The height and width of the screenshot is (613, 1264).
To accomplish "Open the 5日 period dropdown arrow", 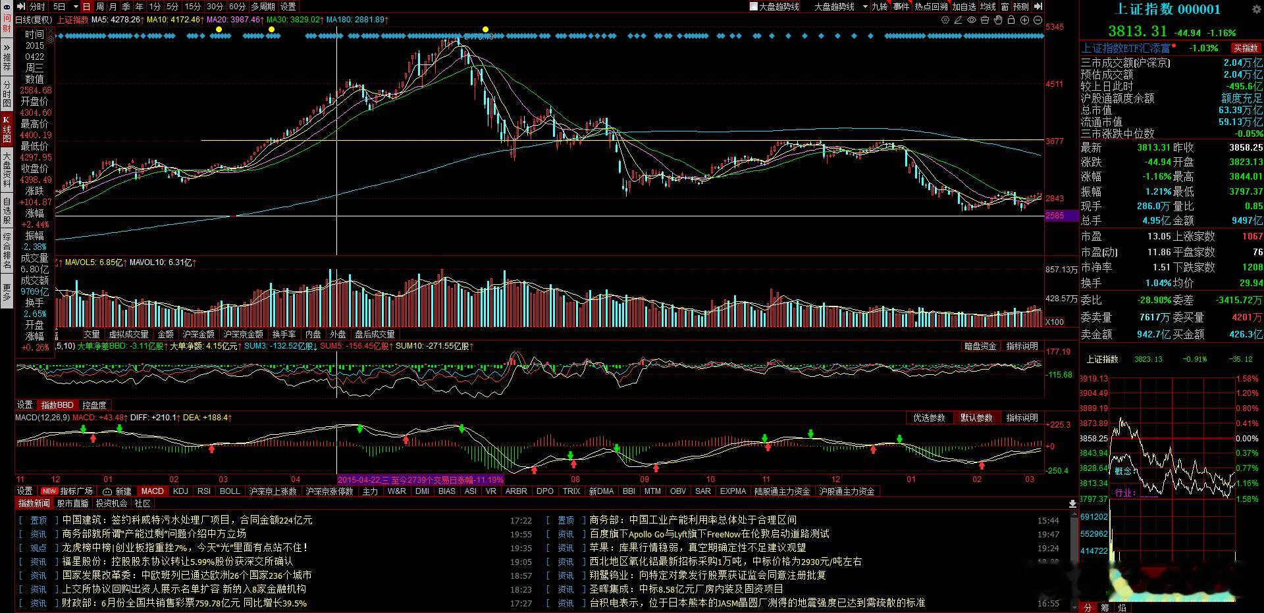I will click(76, 7).
